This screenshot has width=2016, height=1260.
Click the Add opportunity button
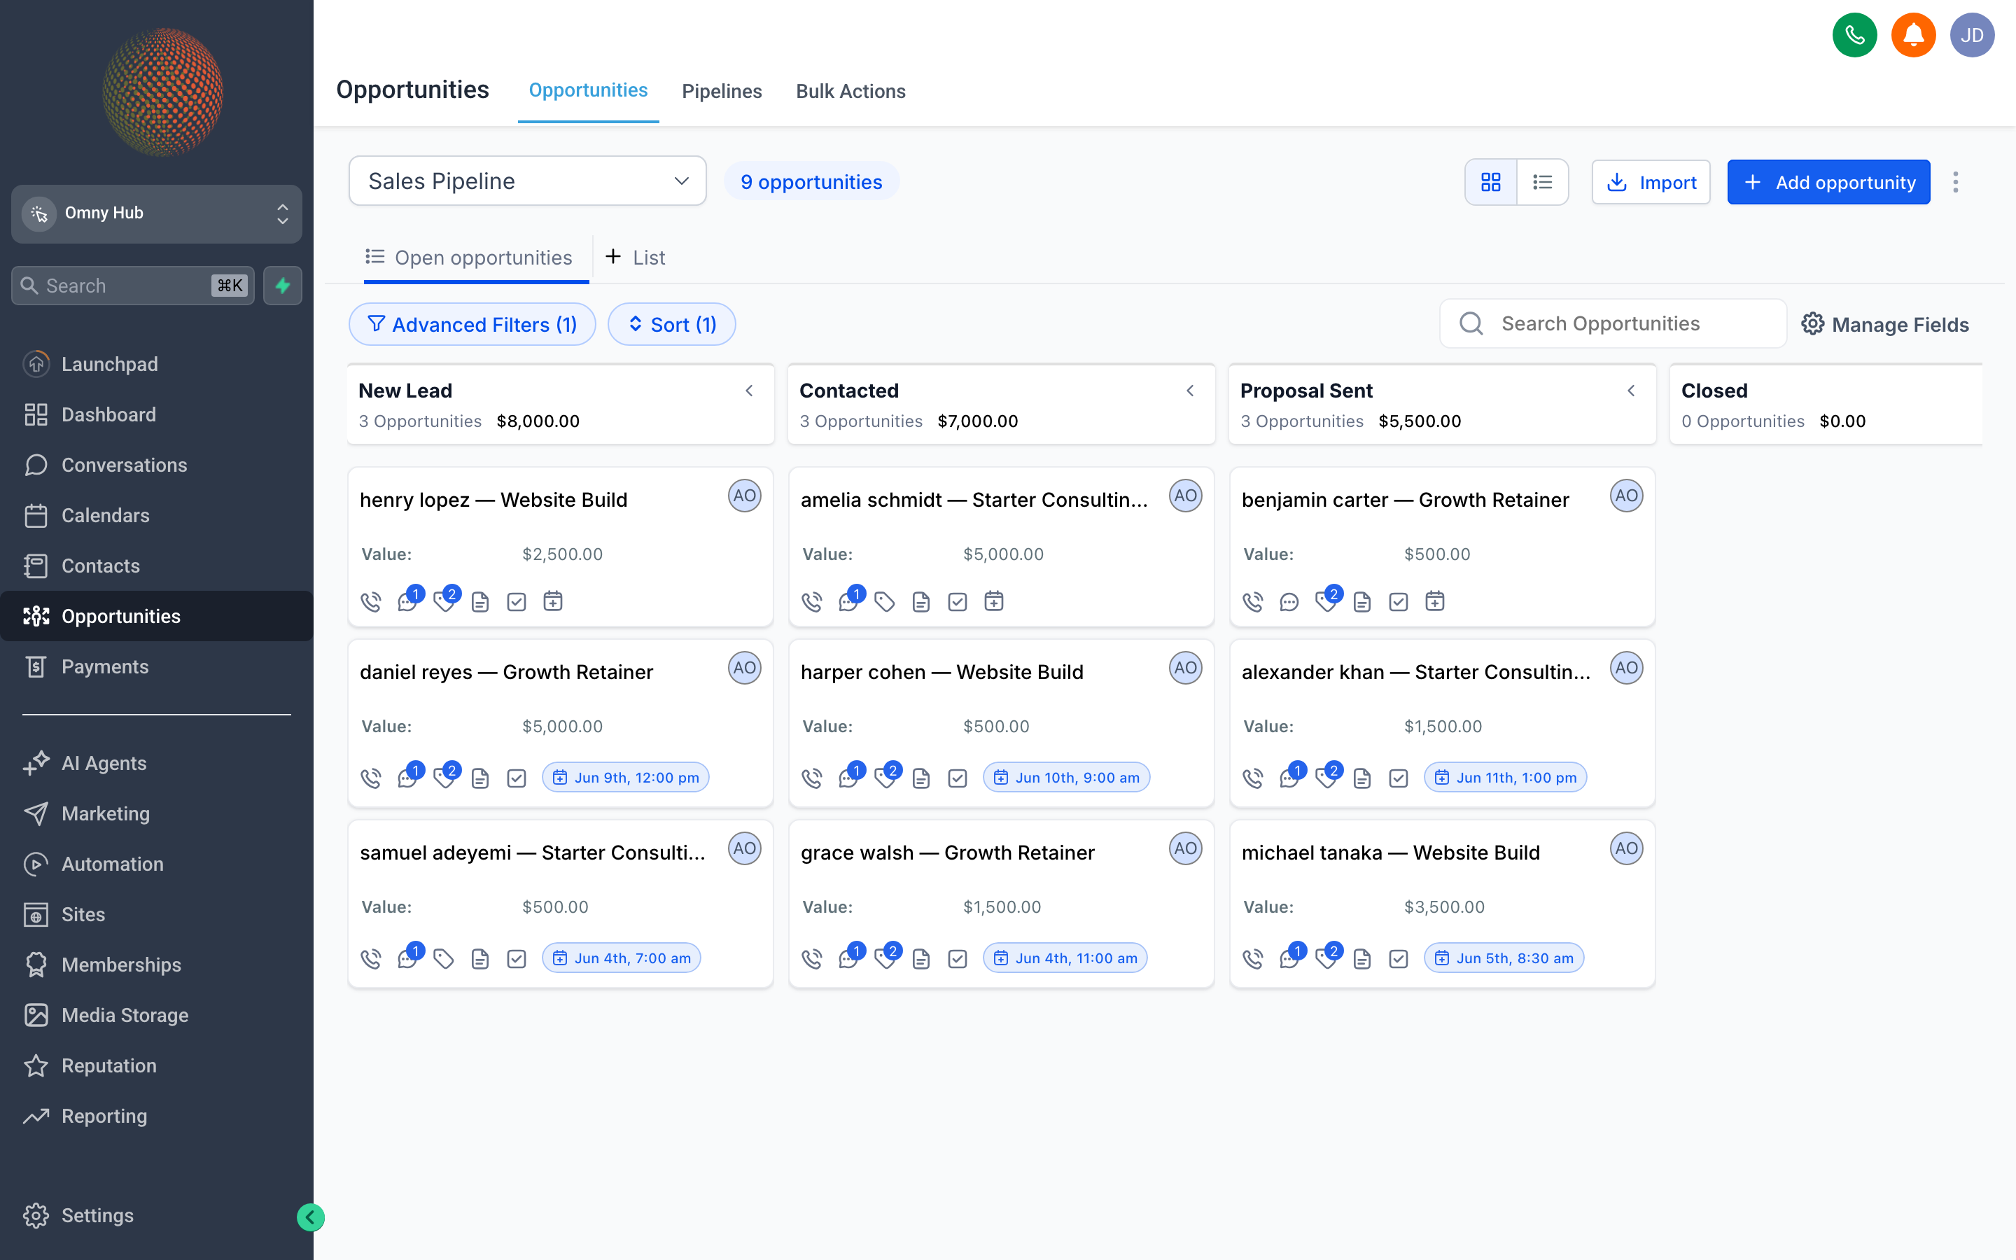1828,183
